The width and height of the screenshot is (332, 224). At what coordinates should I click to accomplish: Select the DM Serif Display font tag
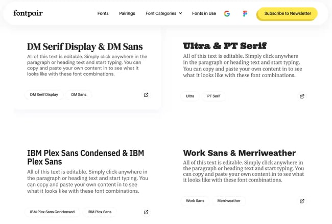click(x=44, y=95)
